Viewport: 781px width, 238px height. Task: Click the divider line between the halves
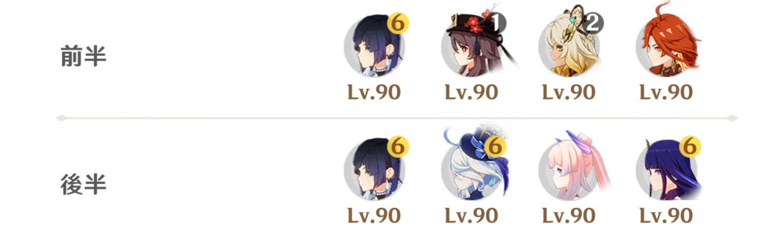tap(397, 118)
